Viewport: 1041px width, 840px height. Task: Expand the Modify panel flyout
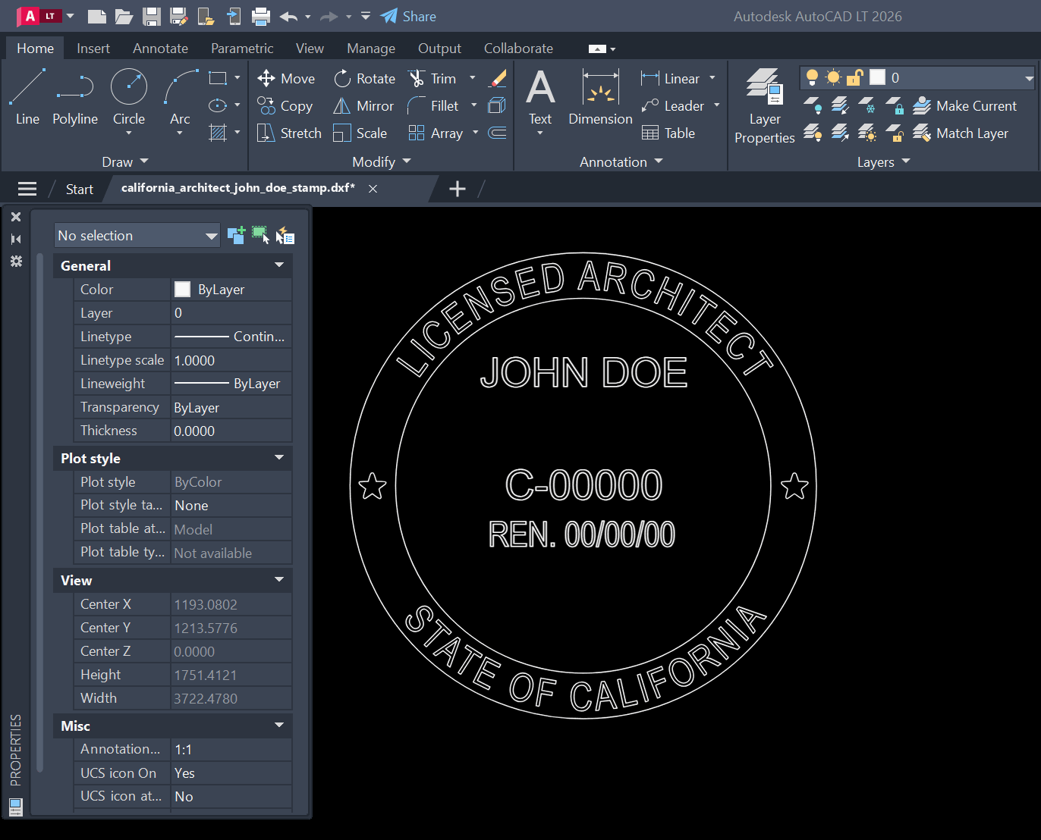click(381, 161)
